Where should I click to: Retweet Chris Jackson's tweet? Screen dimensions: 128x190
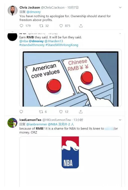41,26
